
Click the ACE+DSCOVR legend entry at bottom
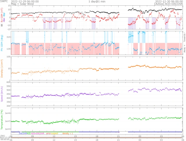tap(37, 133)
